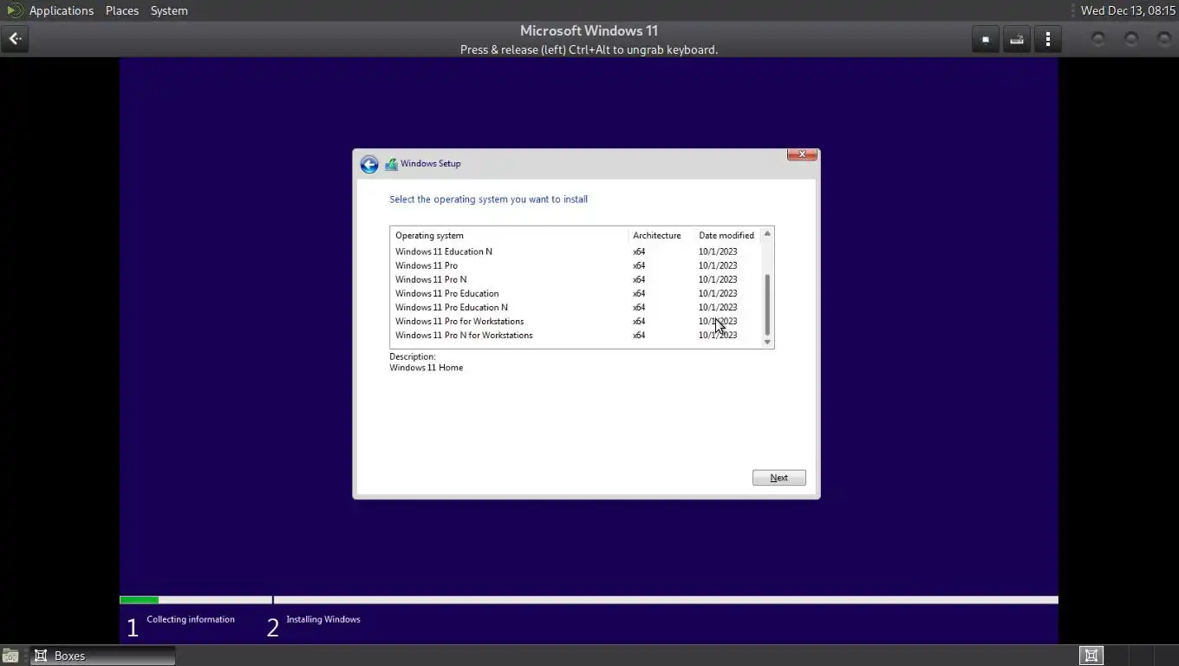Click the Boxes fullscreen stop icon button
The image size is (1179, 666).
(985, 39)
